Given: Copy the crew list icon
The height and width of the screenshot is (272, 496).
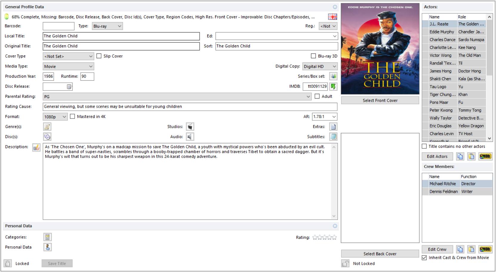Looking at the screenshot, I should point(460,249).
